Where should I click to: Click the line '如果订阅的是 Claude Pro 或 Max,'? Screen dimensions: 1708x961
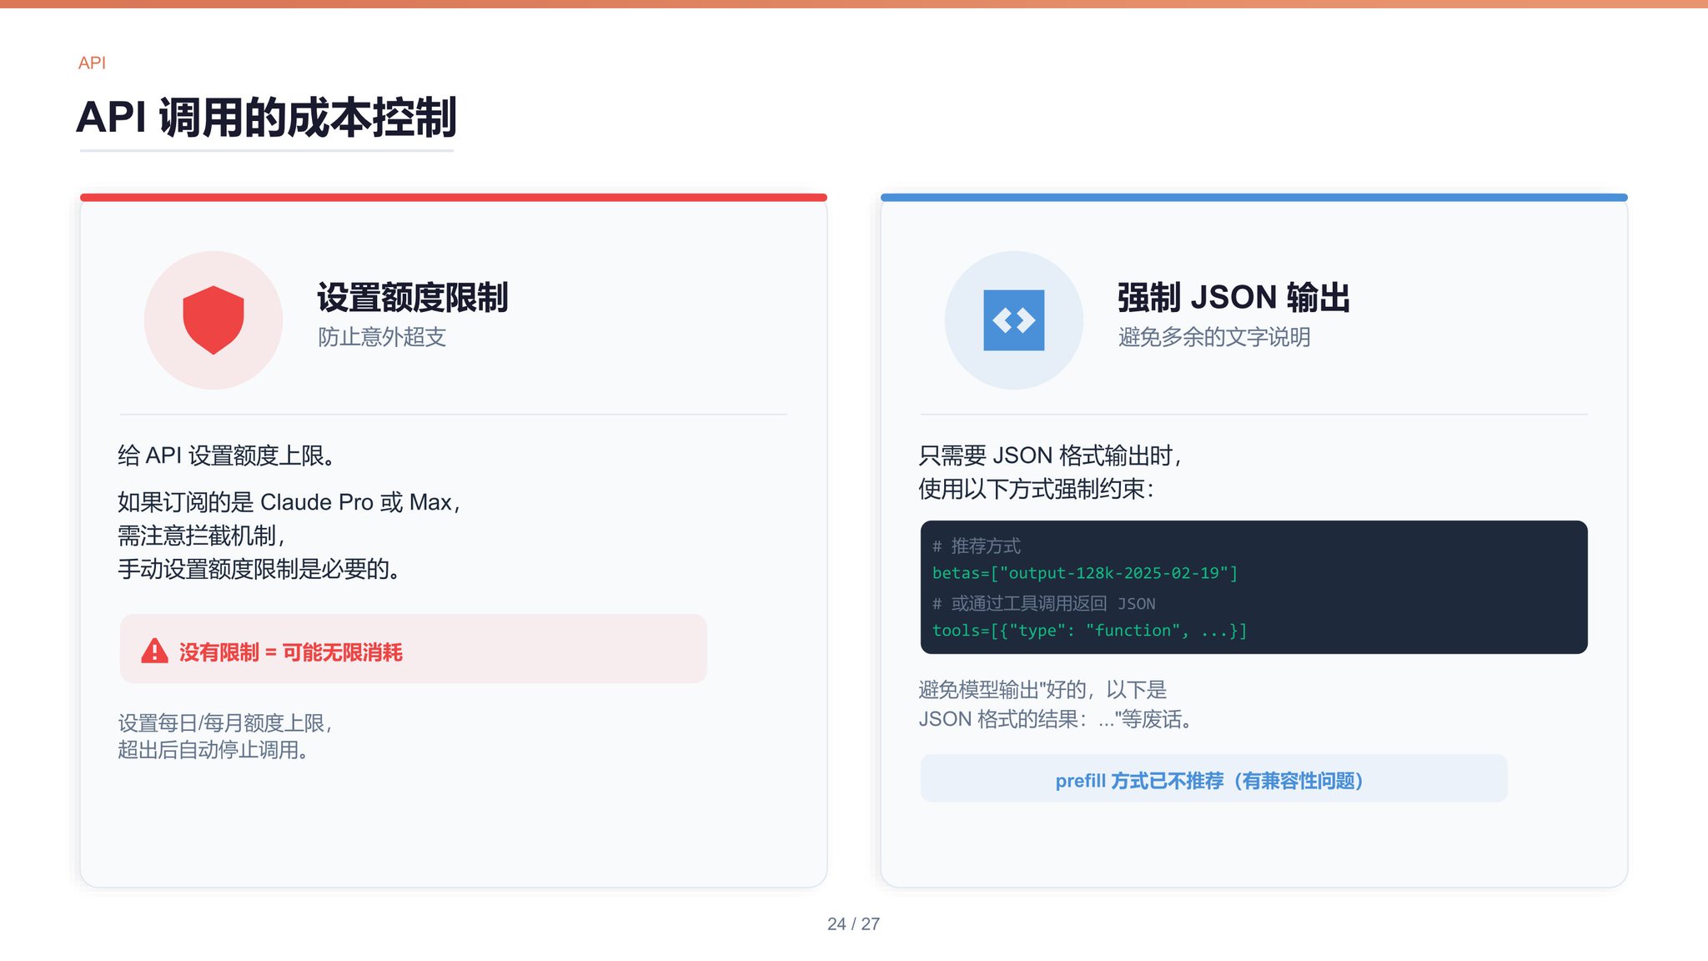[289, 502]
